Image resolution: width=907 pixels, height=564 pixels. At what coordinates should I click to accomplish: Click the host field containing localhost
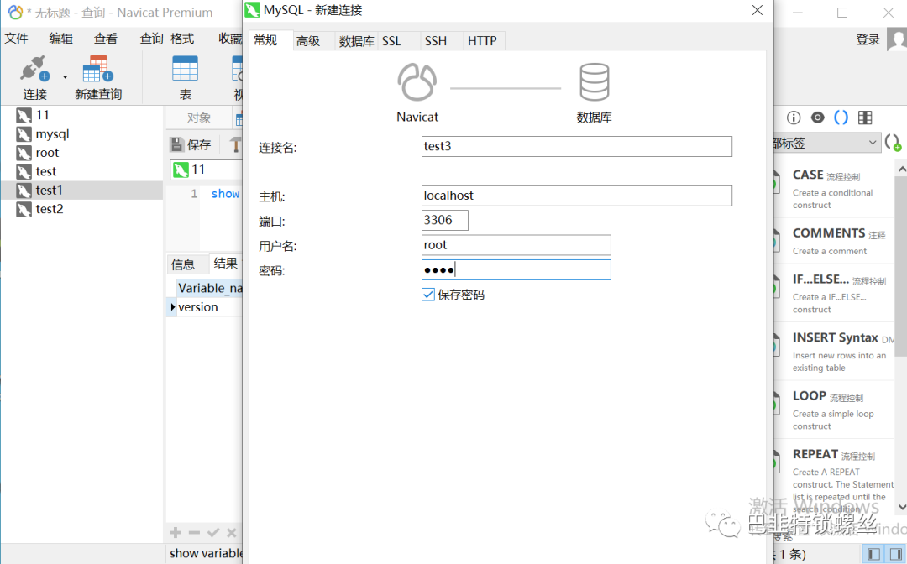[577, 196]
